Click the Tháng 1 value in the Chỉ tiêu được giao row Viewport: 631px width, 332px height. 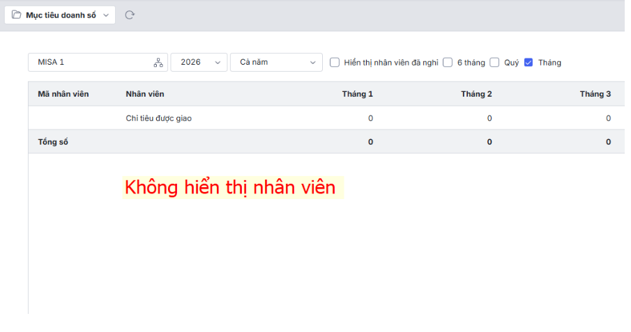click(370, 118)
